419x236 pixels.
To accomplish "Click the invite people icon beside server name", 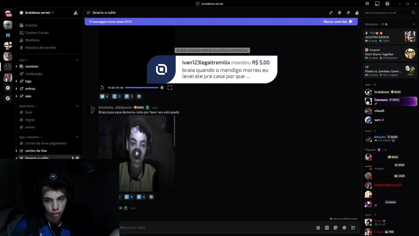I will click(76, 13).
